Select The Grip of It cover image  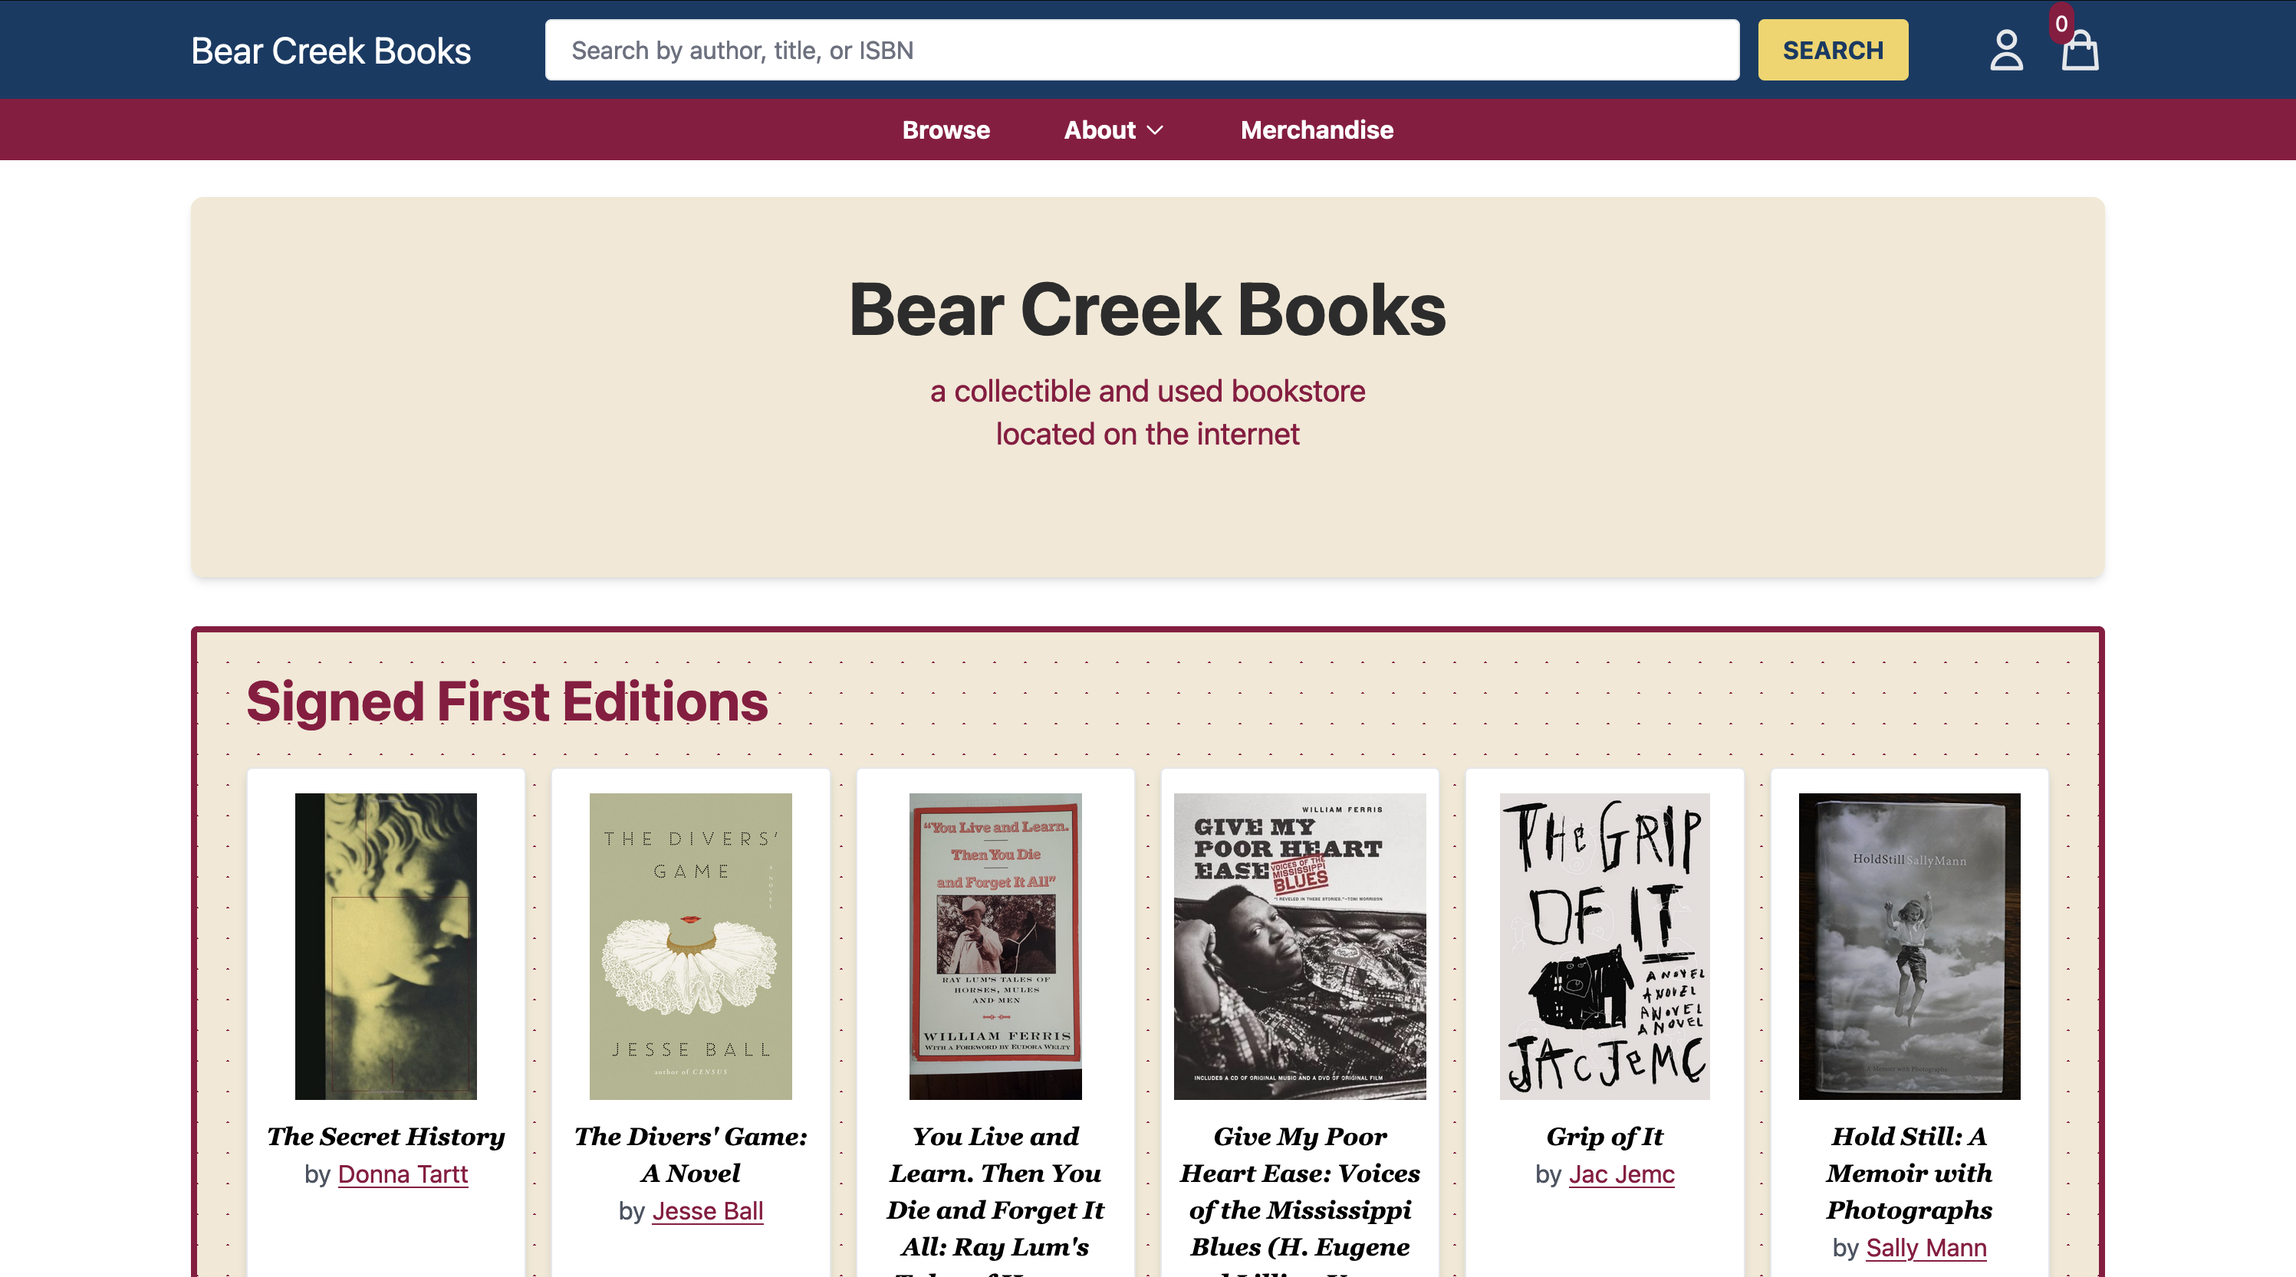(x=1604, y=946)
